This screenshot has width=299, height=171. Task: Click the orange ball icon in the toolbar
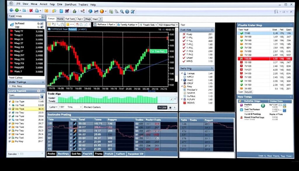(x=102, y=11)
